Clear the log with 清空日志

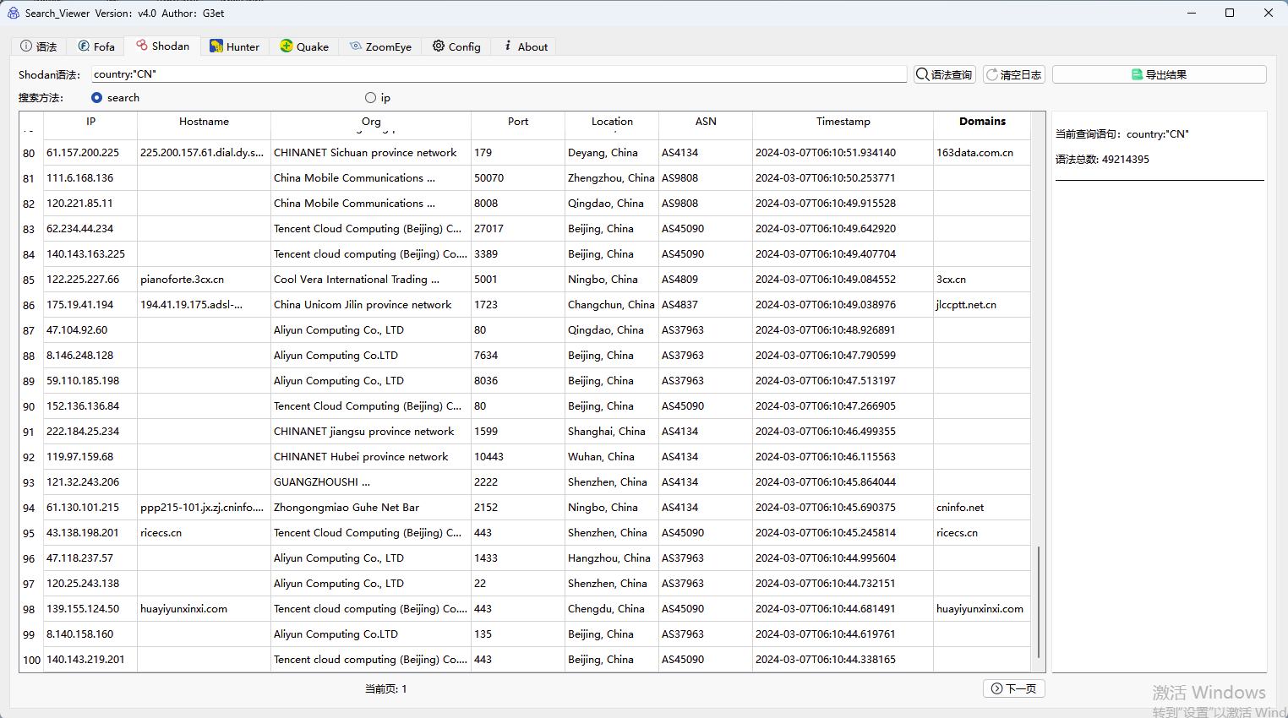(1014, 74)
